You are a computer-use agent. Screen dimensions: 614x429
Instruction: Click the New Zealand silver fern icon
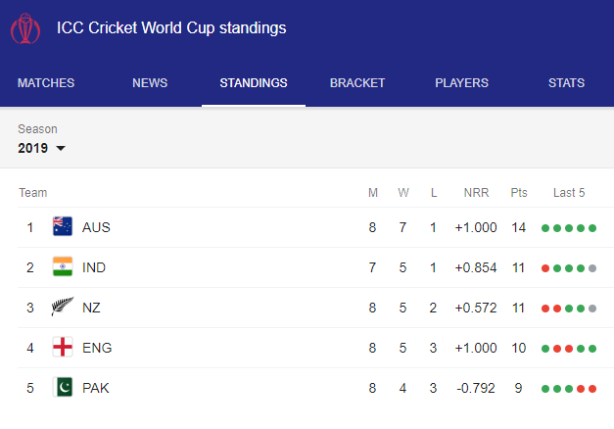(63, 307)
